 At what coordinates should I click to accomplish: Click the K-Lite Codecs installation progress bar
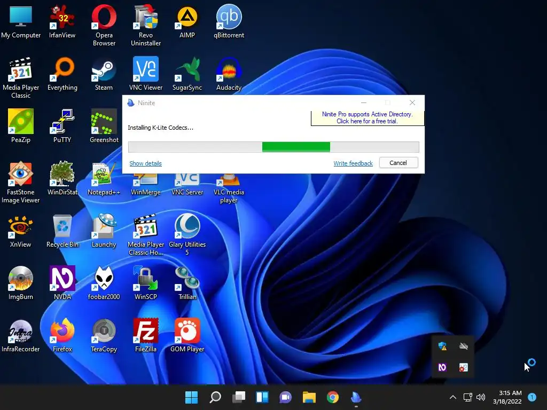pyautogui.click(x=273, y=147)
